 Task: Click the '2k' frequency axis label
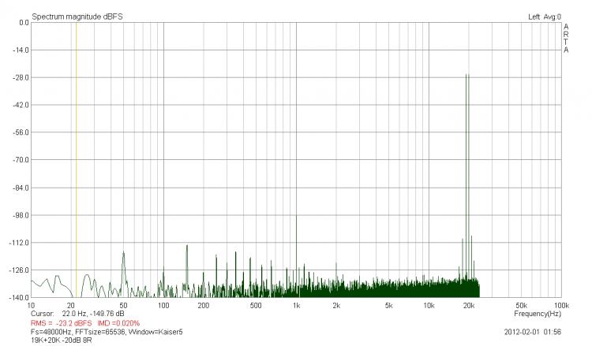336,305
